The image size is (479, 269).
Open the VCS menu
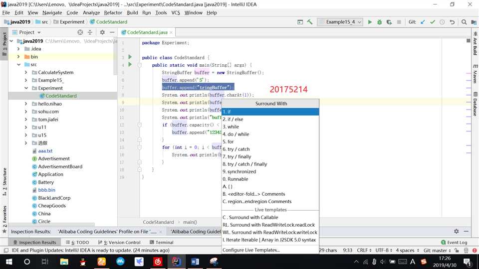click(x=176, y=12)
